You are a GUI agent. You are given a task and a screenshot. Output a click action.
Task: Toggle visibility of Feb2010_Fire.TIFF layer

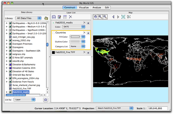click(88, 53)
